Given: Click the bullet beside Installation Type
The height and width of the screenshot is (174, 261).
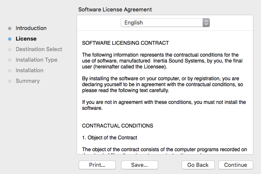Looking at the screenshot, I should (x=10, y=60).
